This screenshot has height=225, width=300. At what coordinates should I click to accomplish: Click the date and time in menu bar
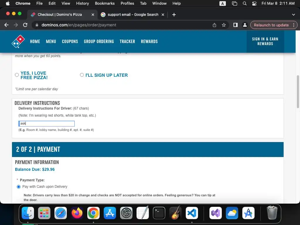click(x=278, y=4)
